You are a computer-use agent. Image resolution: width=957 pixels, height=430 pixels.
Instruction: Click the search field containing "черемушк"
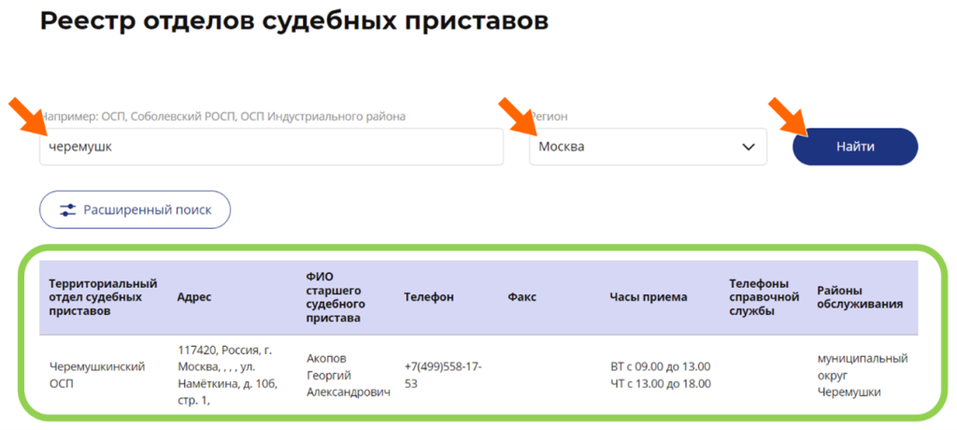tap(272, 147)
